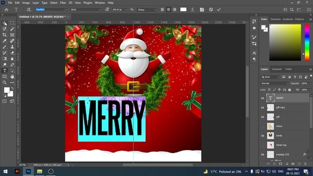Toggle text orientation in options bar
The image size is (313, 176).
coord(28,10)
